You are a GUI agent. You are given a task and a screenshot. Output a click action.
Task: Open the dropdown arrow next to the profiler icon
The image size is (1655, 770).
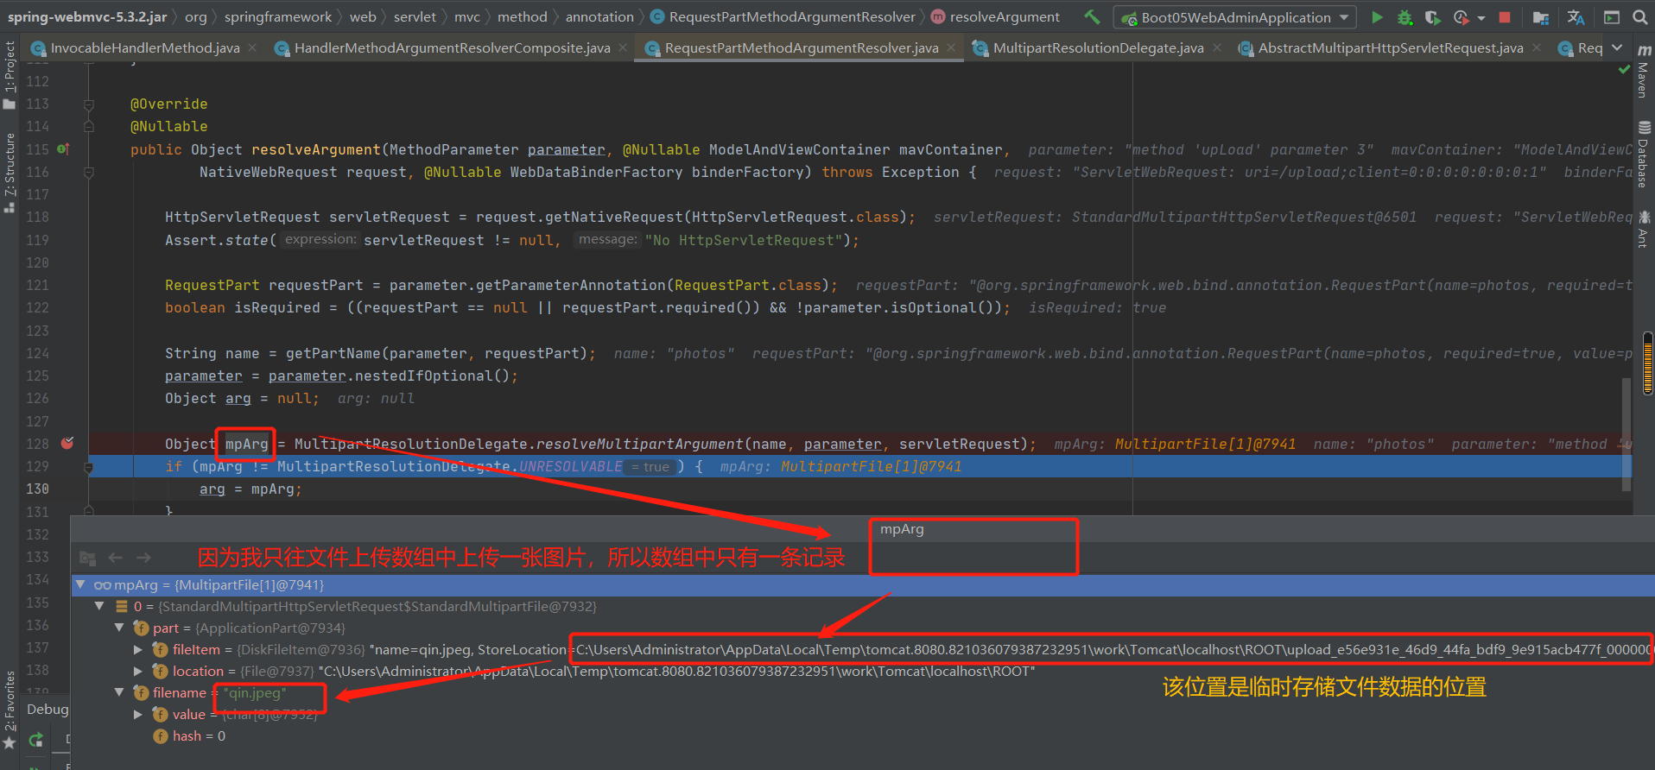pyautogui.click(x=1481, y=18)
